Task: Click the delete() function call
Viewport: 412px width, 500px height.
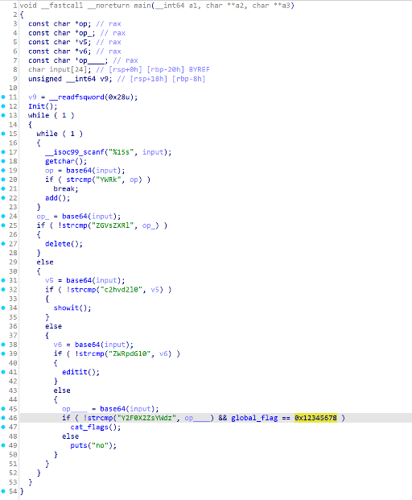Action: point(64,244)
